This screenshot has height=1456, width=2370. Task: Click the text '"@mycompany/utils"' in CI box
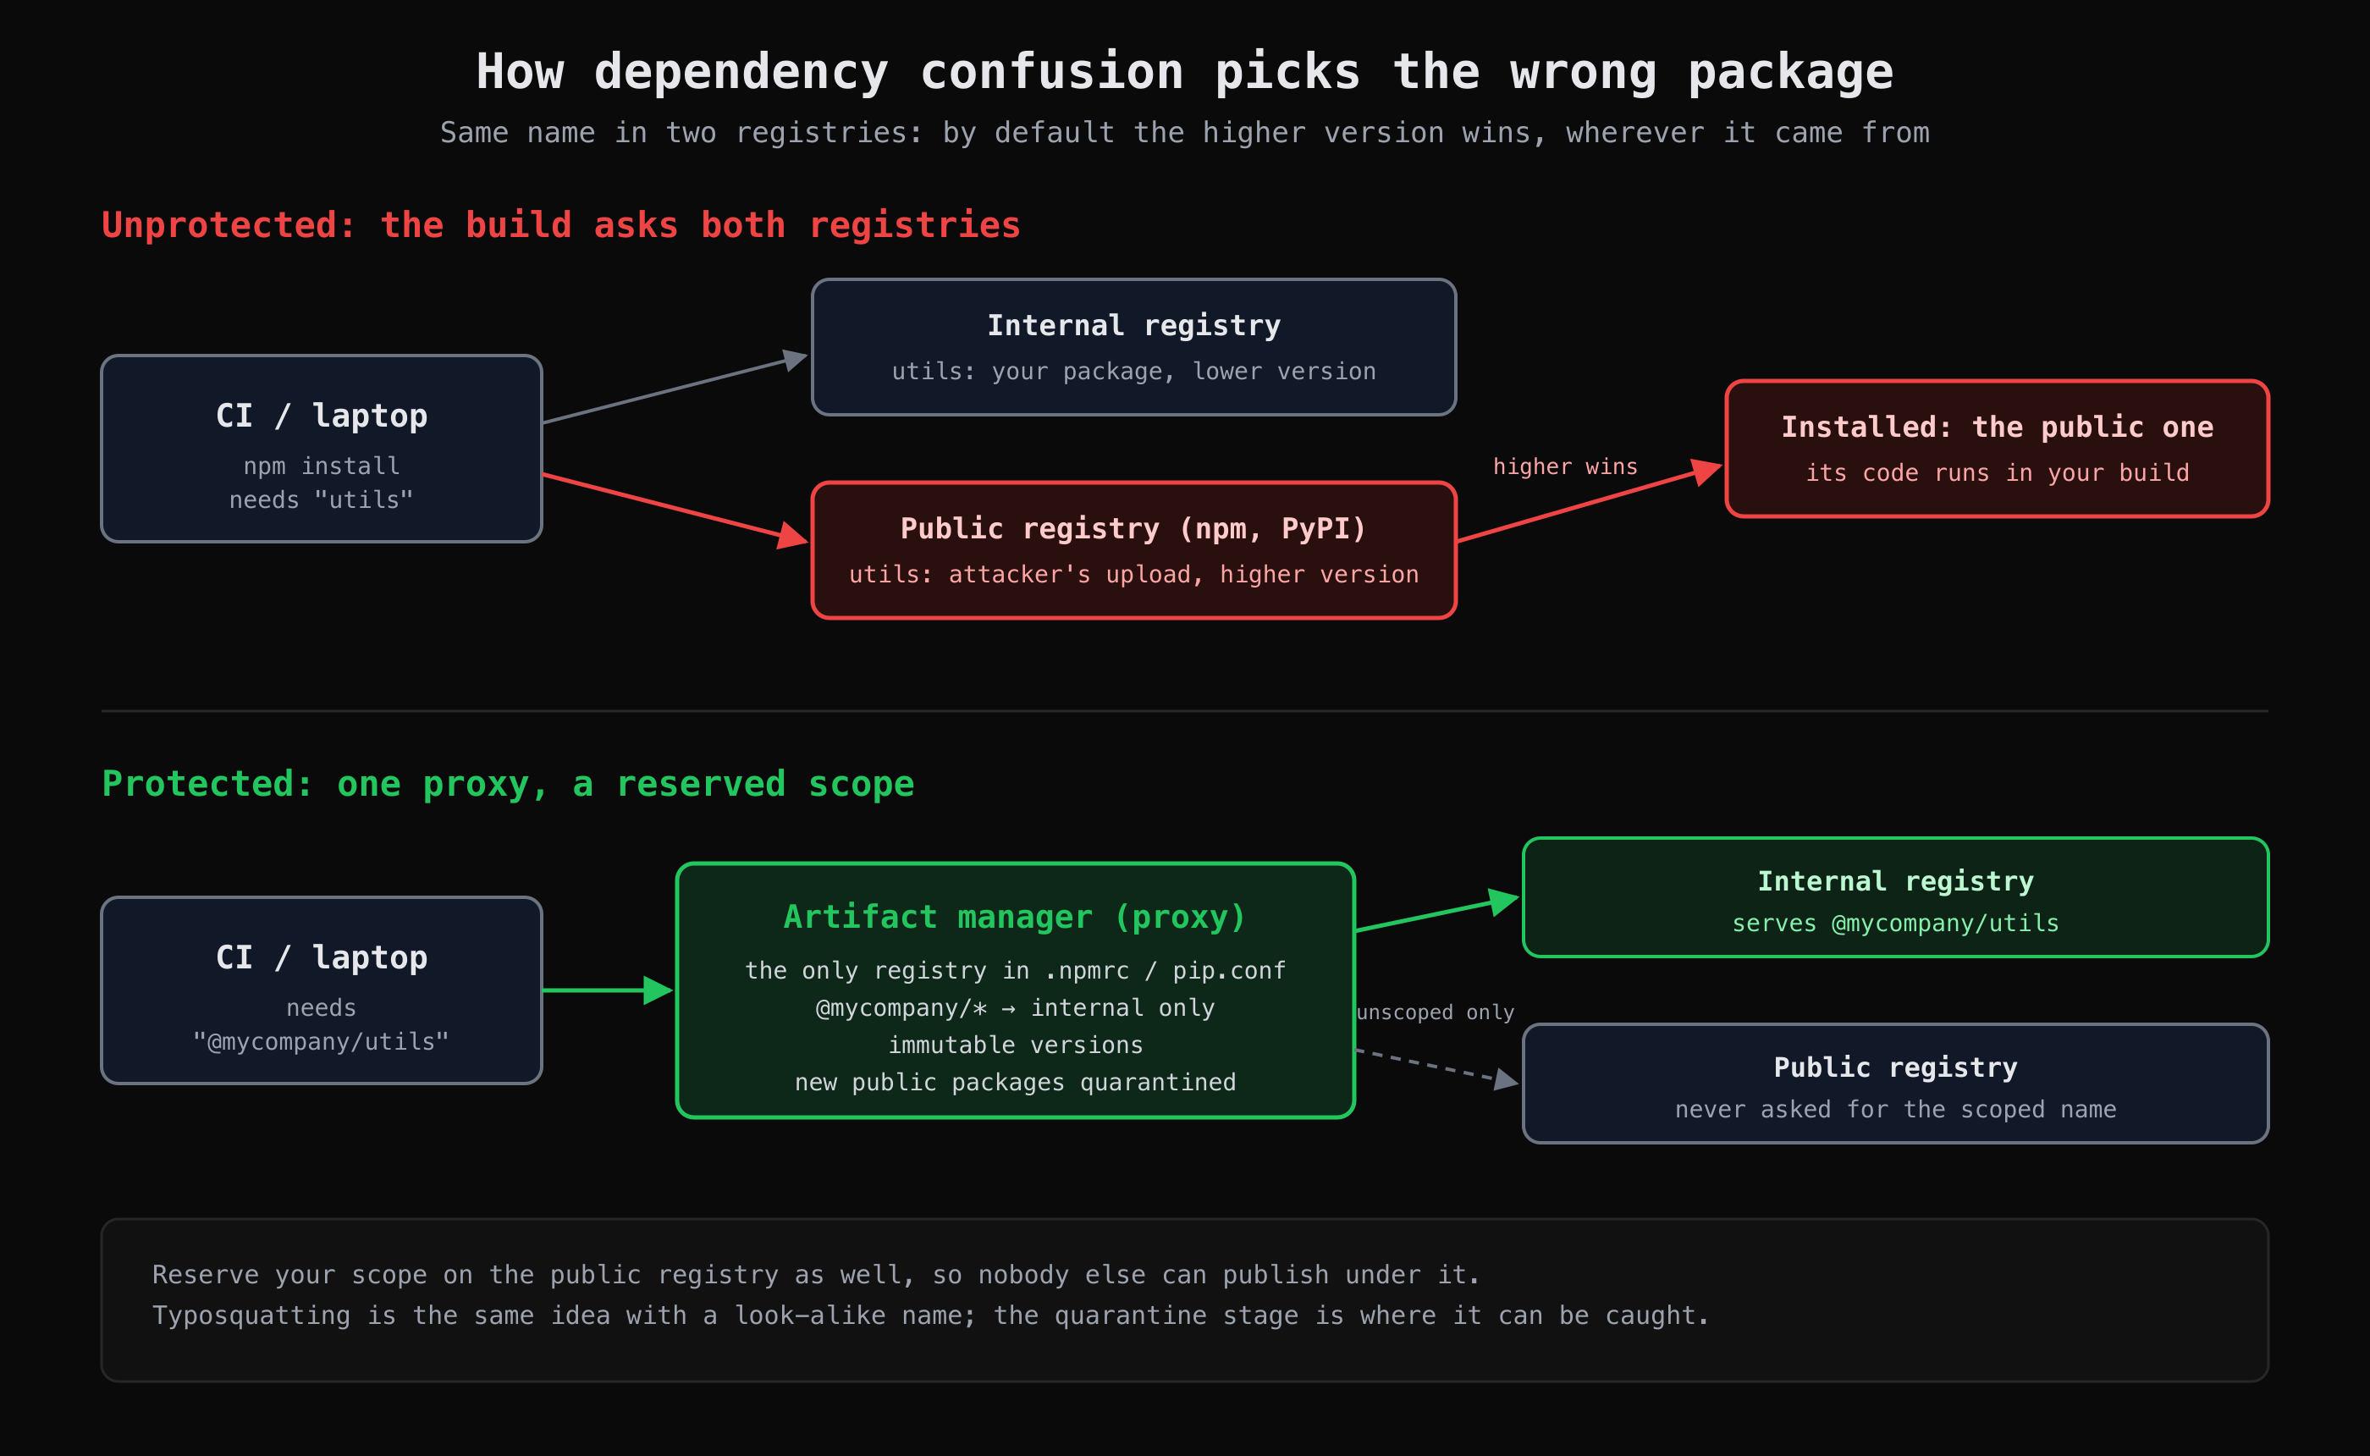[x=322, y=1042]
